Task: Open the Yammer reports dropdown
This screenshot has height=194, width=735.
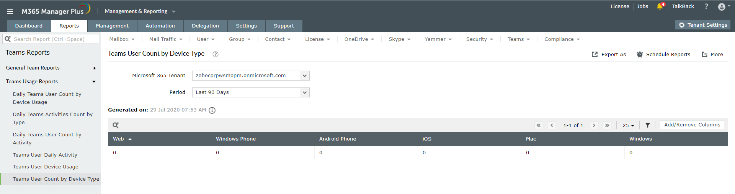Action: [438, 39]
